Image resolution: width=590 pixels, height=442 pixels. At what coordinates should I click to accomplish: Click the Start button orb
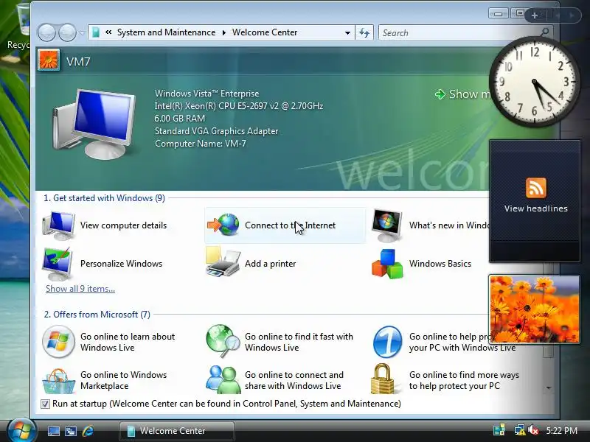(x=21, y=430)
